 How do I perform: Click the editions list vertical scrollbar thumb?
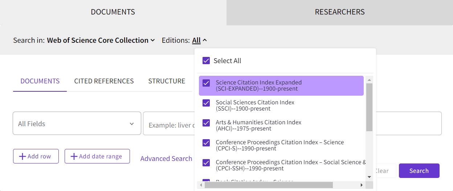[x=369, y=107]
